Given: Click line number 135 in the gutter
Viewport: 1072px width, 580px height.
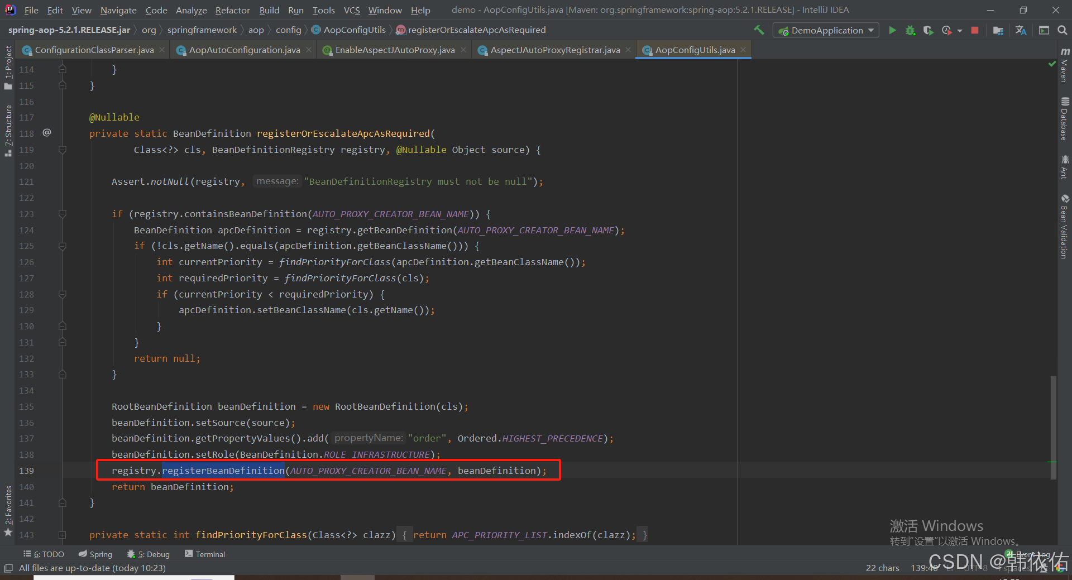Looking at the screenshot, I should tap(26, 406).
